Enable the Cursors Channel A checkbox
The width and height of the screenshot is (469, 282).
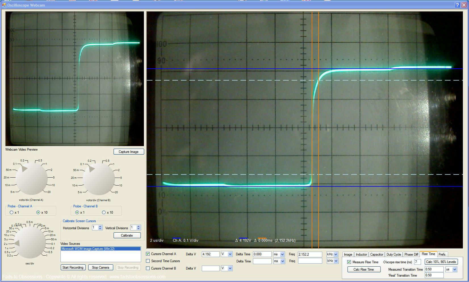pyautogui.click(x=148, y=254)
